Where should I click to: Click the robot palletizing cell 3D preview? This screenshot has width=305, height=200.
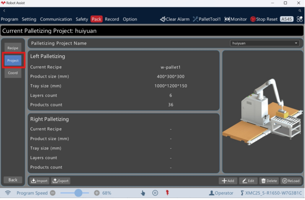263,112
